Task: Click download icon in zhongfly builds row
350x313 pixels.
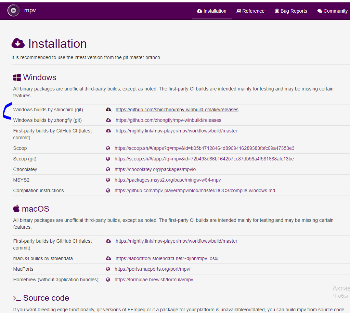Action: (108, 120)
